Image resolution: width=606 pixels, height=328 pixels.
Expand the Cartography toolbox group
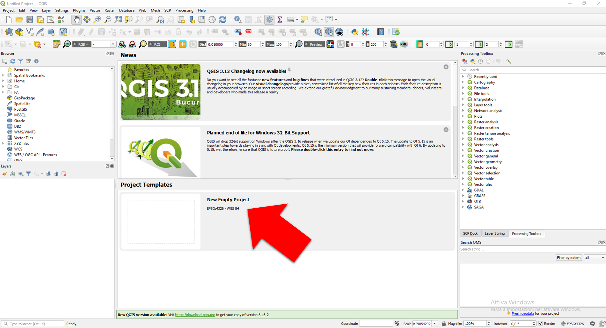[x=463, y=82]
